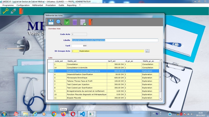This screenshot has width=209, height=117.
Task: Open the ? help menu
Action: (x=80, y=5)
